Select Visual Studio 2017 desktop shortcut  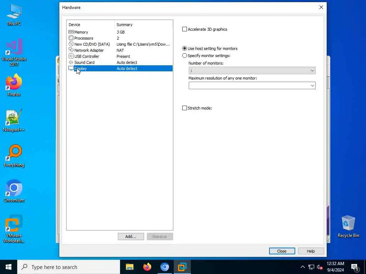pos(14,52)
